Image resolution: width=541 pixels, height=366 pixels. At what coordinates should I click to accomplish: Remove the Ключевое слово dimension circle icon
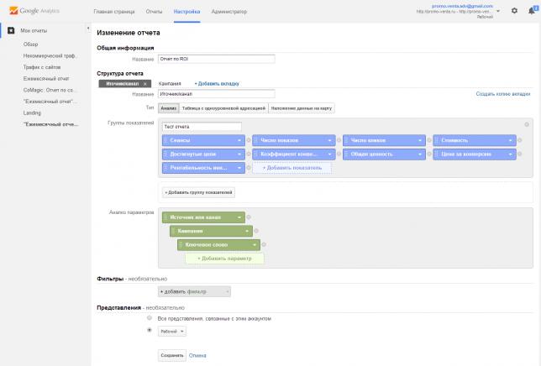tap(263, 245)
